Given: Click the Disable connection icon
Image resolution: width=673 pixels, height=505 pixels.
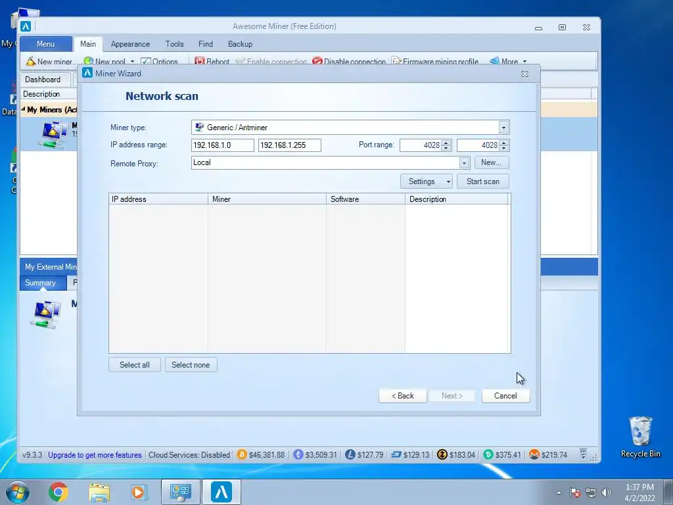Looking at the screenshot, I should 317,61.
